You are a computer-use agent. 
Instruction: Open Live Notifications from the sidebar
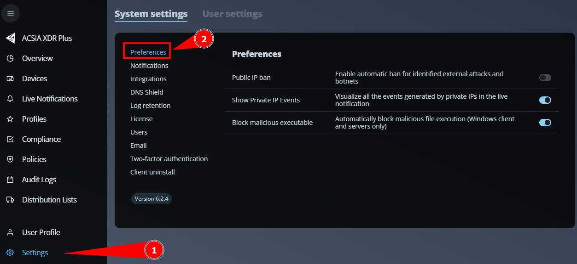tap(50, 99)
